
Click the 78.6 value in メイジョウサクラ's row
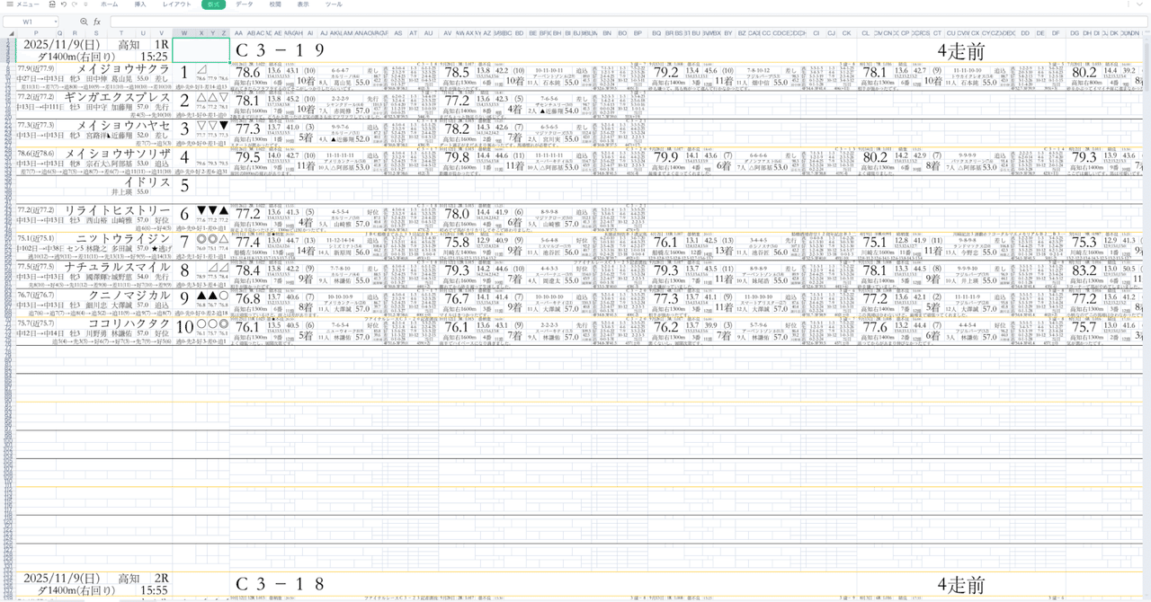(x=248, y=73)
